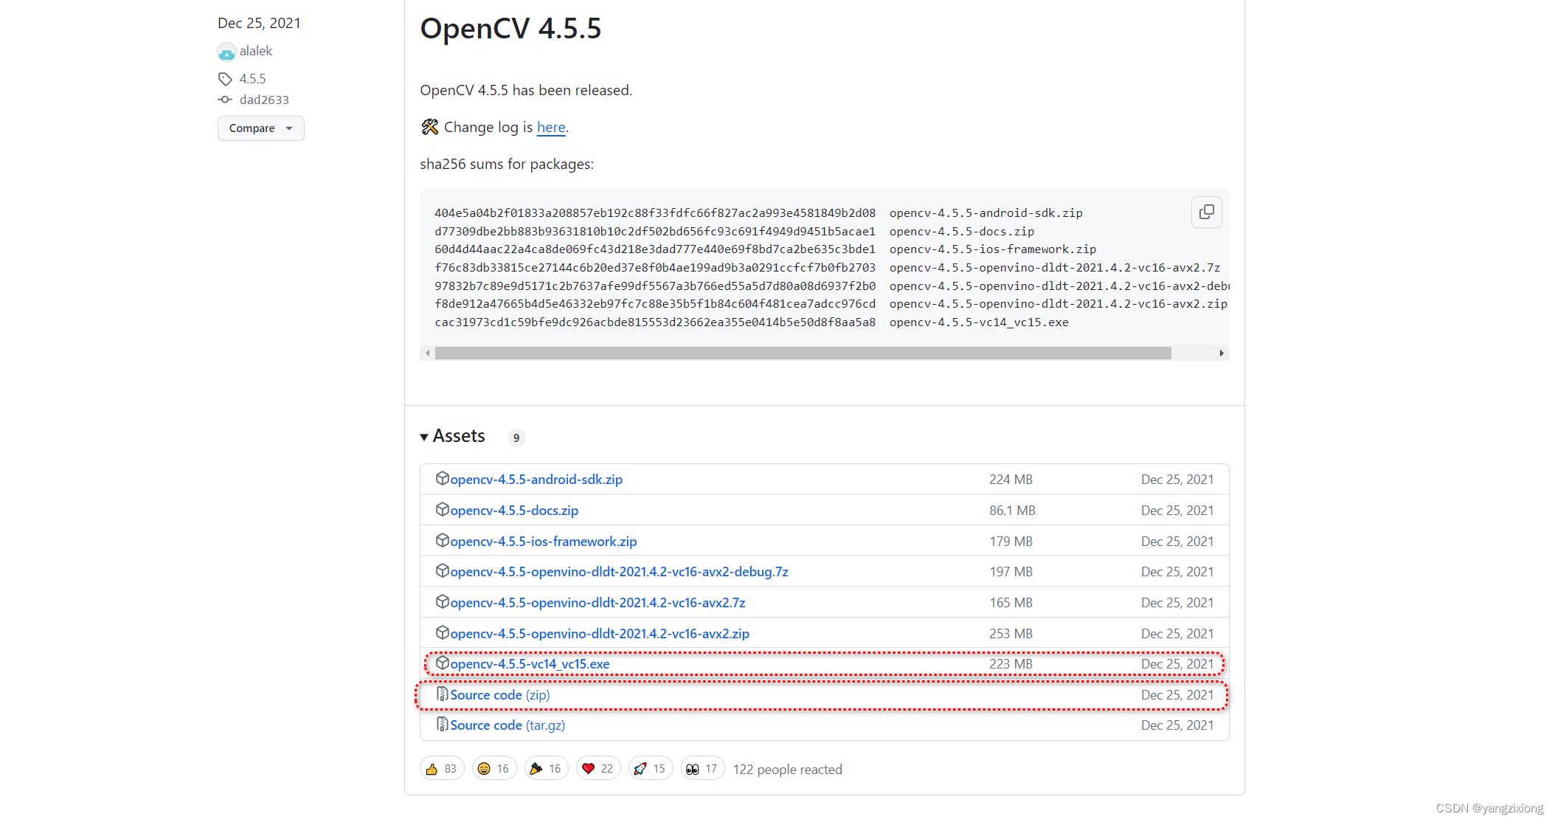Click the Assets count badge showing 9
Image resolution: width=1555 pixels, height=822 pixels.
coord(516,438)
